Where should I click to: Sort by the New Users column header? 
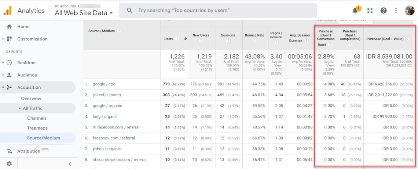(x=201, y=35)
